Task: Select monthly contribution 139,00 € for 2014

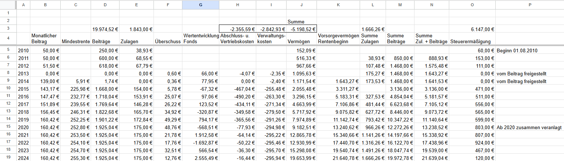Action: (45, 81)
